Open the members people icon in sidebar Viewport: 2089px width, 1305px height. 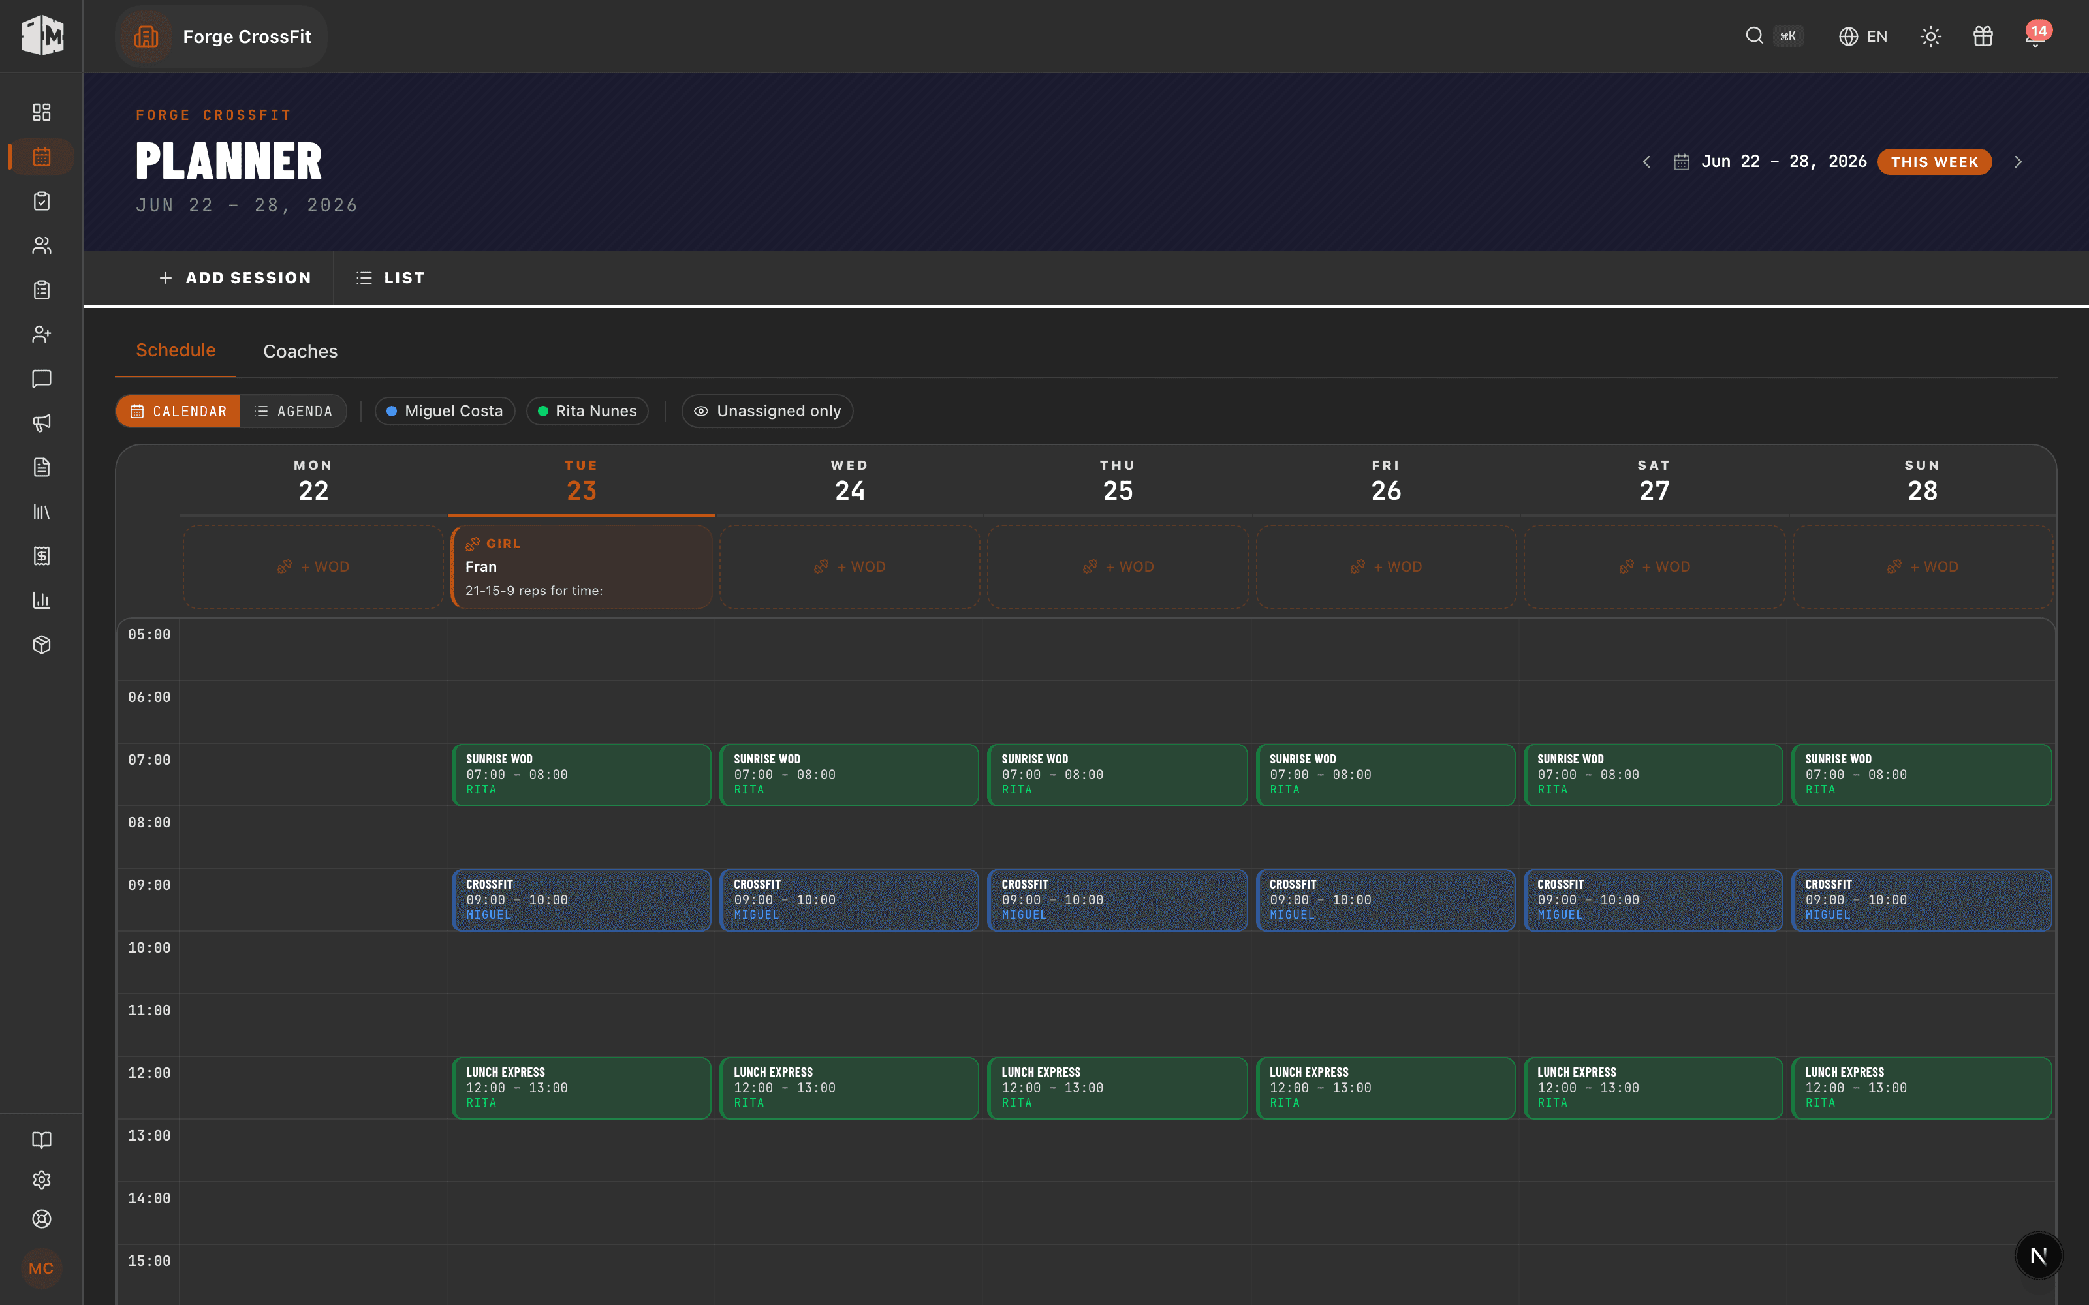[x=41, y=245]
